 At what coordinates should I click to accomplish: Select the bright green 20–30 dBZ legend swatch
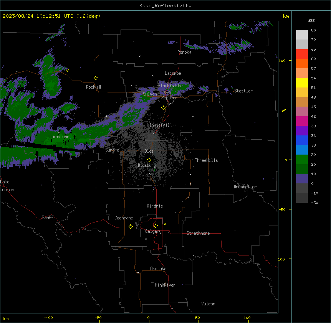302,160
